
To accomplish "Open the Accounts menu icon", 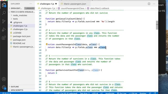I will click(4, 79).
